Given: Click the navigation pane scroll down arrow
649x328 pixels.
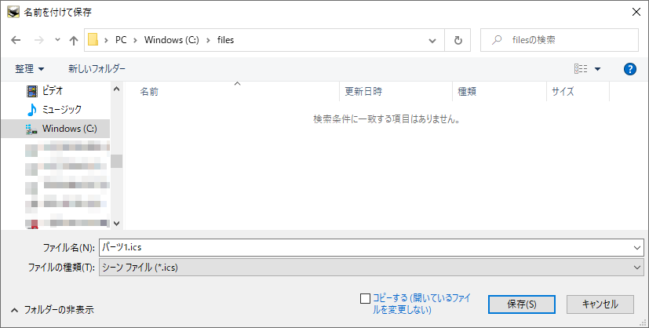Looking at the screenshot, I should 117,224.
